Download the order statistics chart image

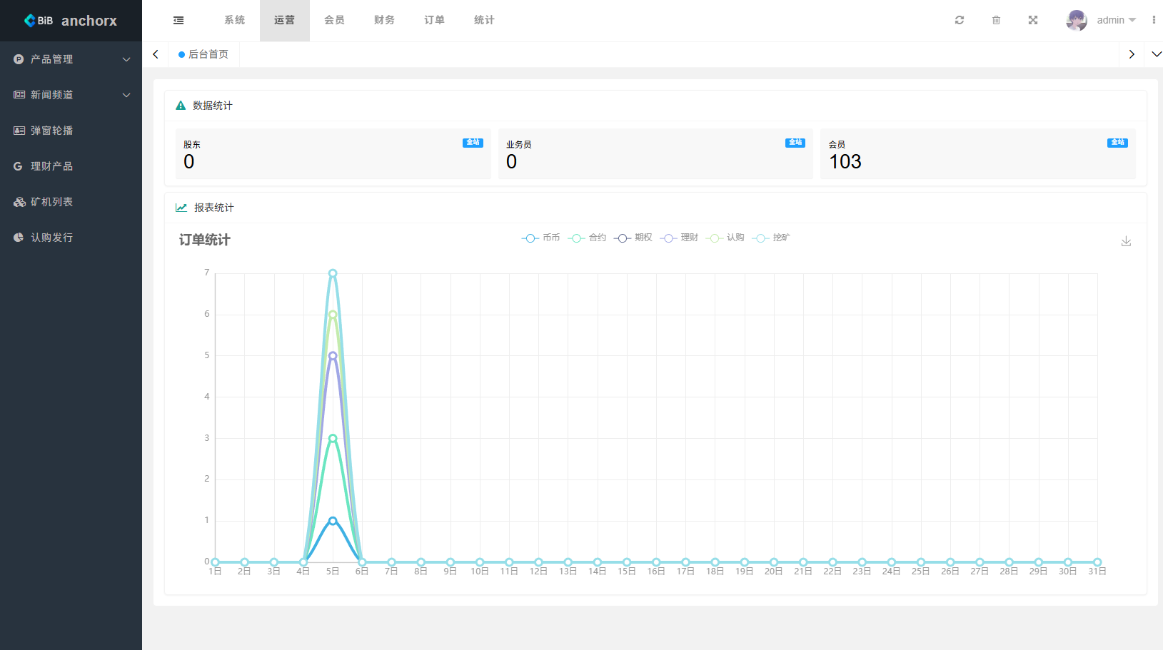1126,241
